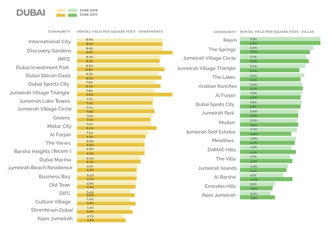Viewport: 331px width, 230px height.
Task: Click the dark green June 2017 legend swatch
Action: click(73, 15)
